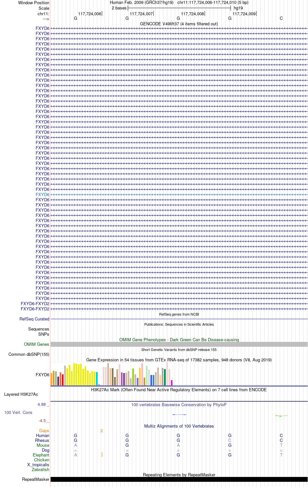
Task: Click the gray OMIM Genes bar
Action: pyautogui.click(x=179, y=344)
